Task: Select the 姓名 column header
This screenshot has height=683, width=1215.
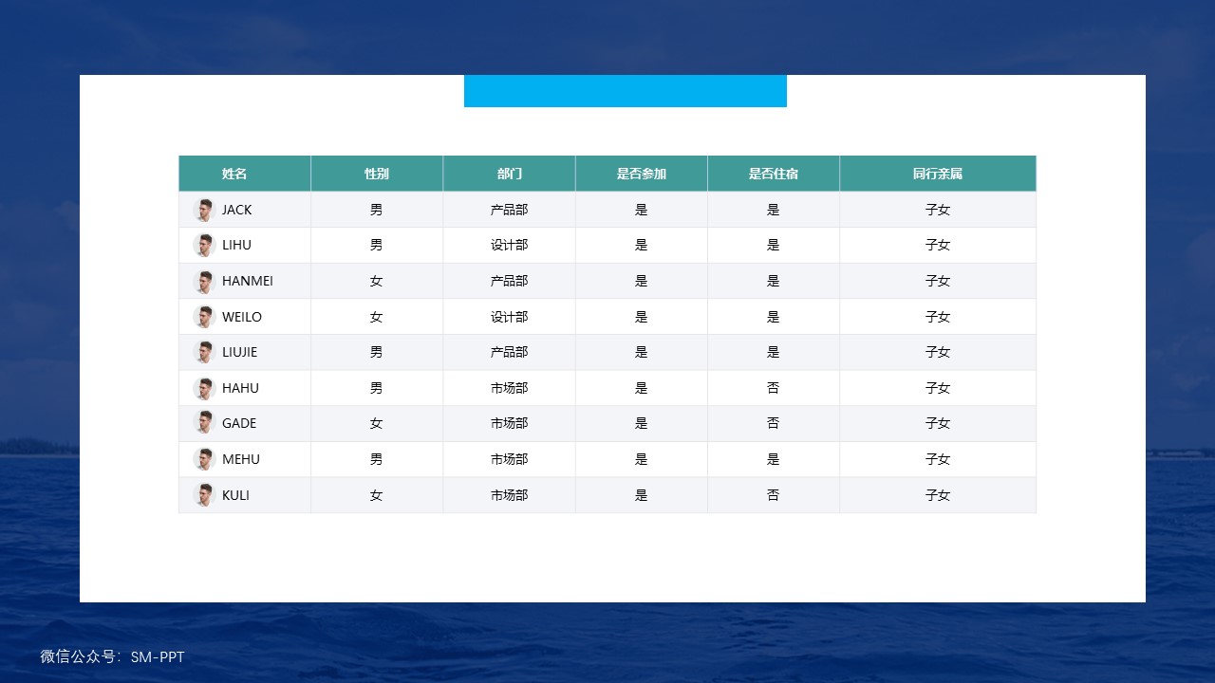Action: click(234, 174)
